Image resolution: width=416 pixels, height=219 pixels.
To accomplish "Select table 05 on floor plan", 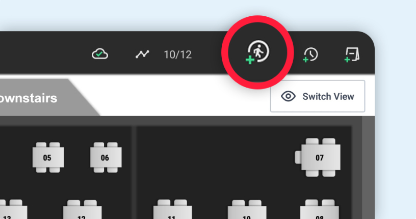I will 48,157.
